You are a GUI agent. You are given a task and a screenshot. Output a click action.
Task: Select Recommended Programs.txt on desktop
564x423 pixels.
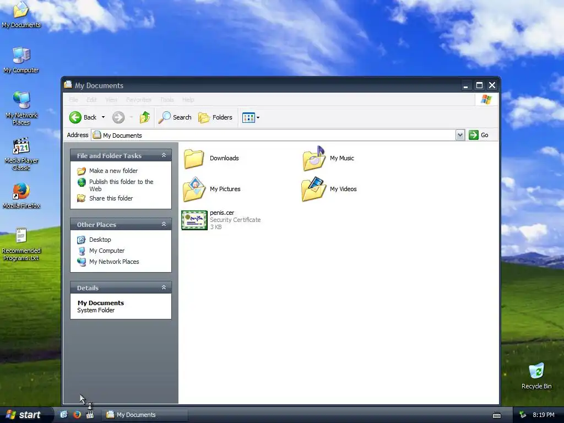click(21, 244)
